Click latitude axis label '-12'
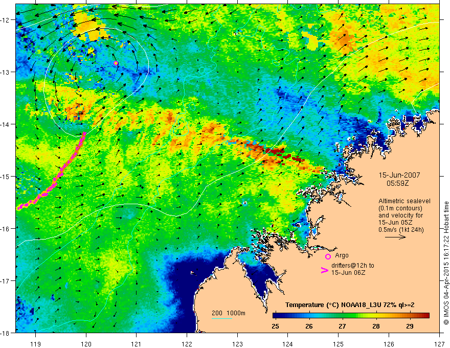This screenshot has height=348, width=450. pyautogui.click(x=5, y=20)
